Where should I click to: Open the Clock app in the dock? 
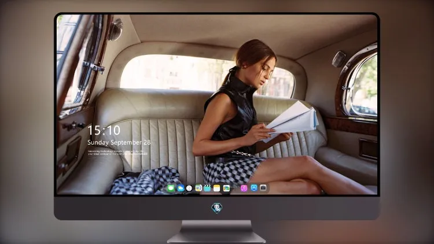tap(189, 188)
